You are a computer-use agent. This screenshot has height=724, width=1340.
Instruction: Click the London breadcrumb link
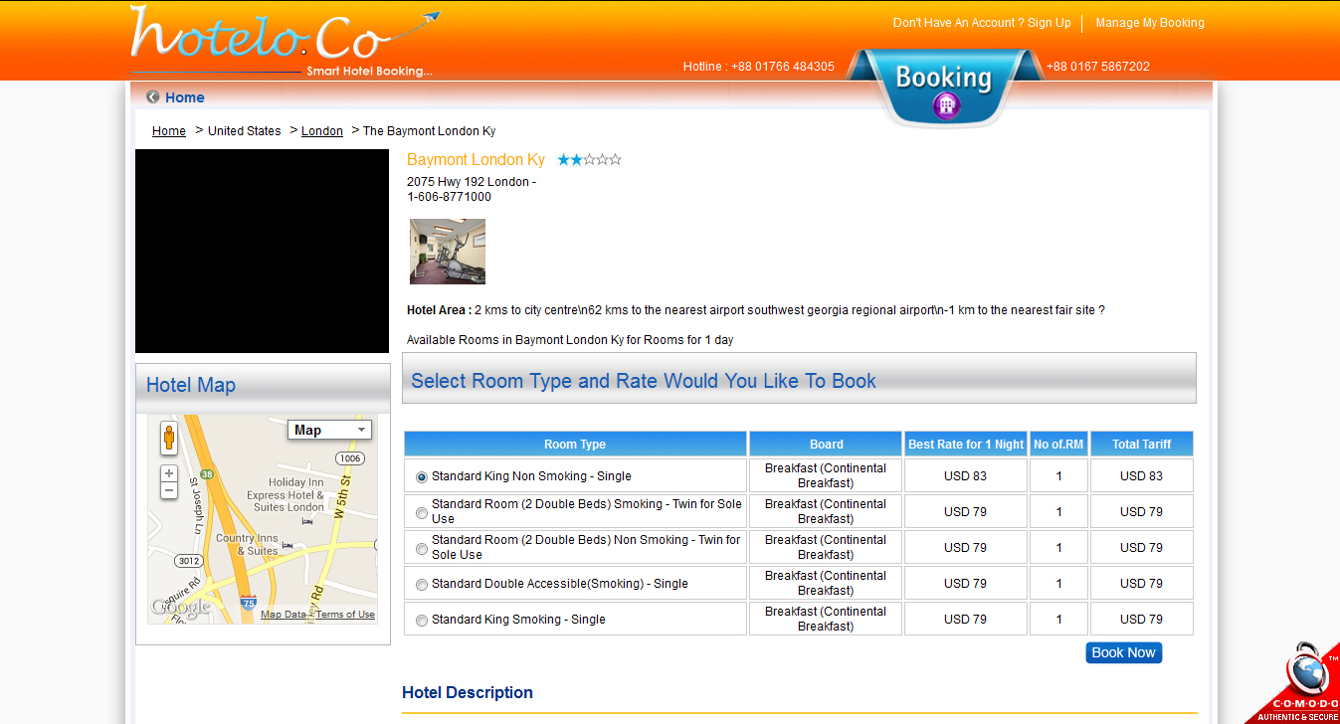(322, 131)
